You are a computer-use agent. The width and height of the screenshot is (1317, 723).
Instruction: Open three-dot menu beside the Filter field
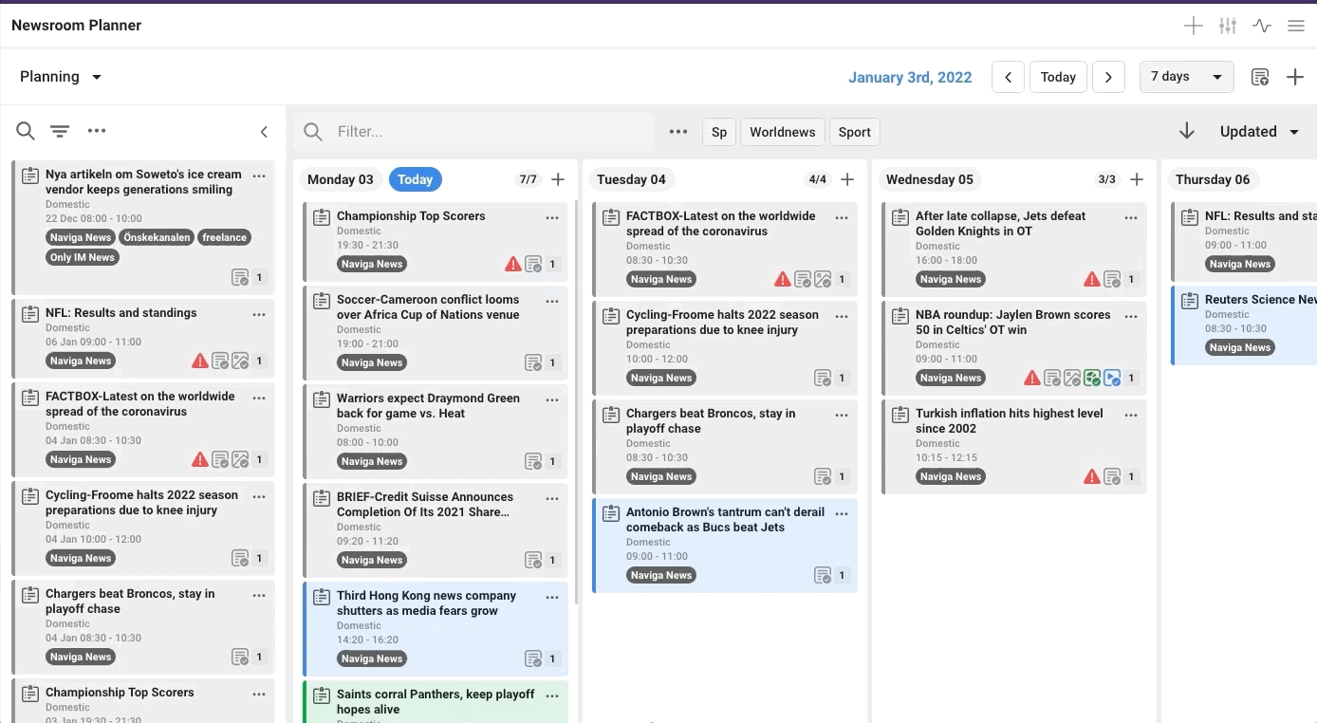[677, 132]
